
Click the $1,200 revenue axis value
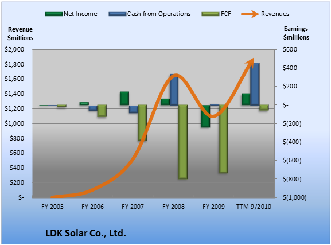(14, 108)
